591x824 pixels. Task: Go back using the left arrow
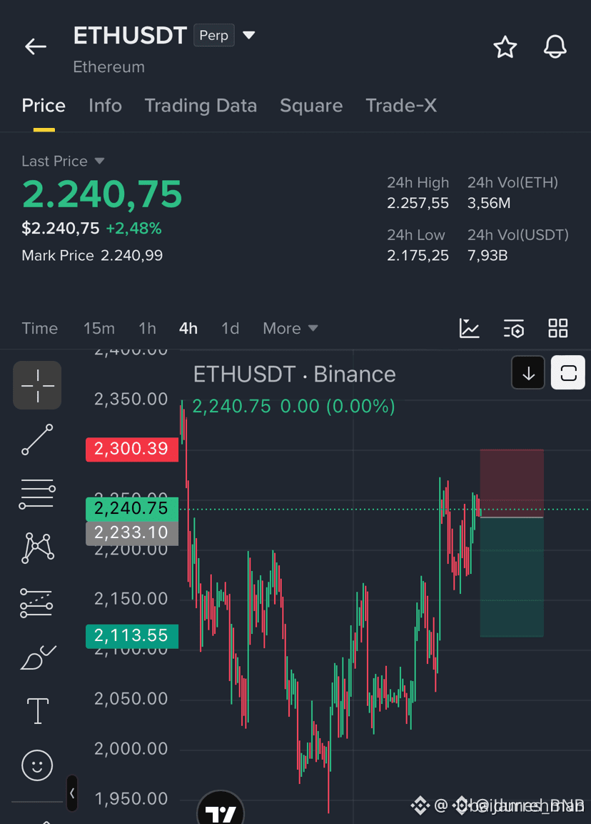(x=36, y=46)
